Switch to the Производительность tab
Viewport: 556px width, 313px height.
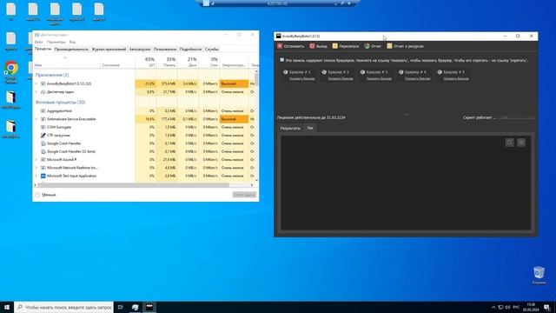pos(71,50)
